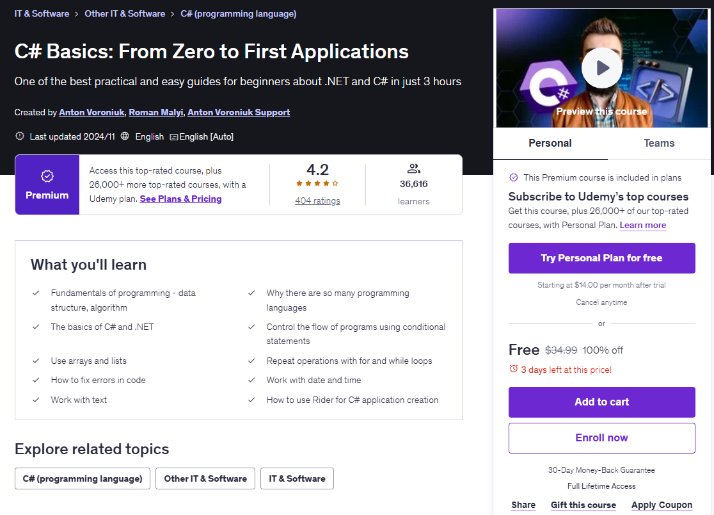The image size is (714, 515).
Task: Click the star rating icons
Action: (x=317, y=183)
